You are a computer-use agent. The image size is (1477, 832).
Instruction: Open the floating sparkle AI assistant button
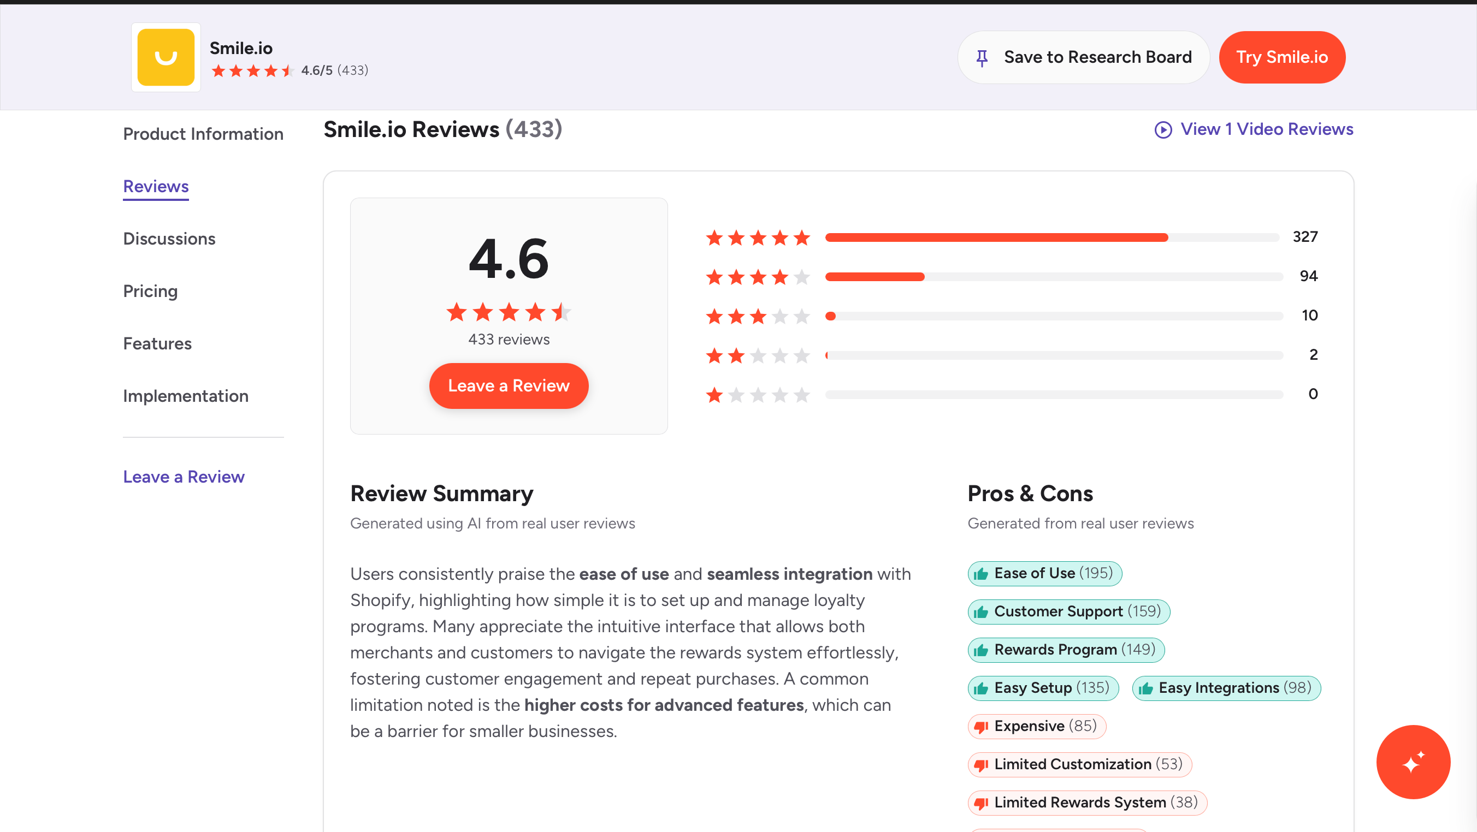(x=1413, y=762)
